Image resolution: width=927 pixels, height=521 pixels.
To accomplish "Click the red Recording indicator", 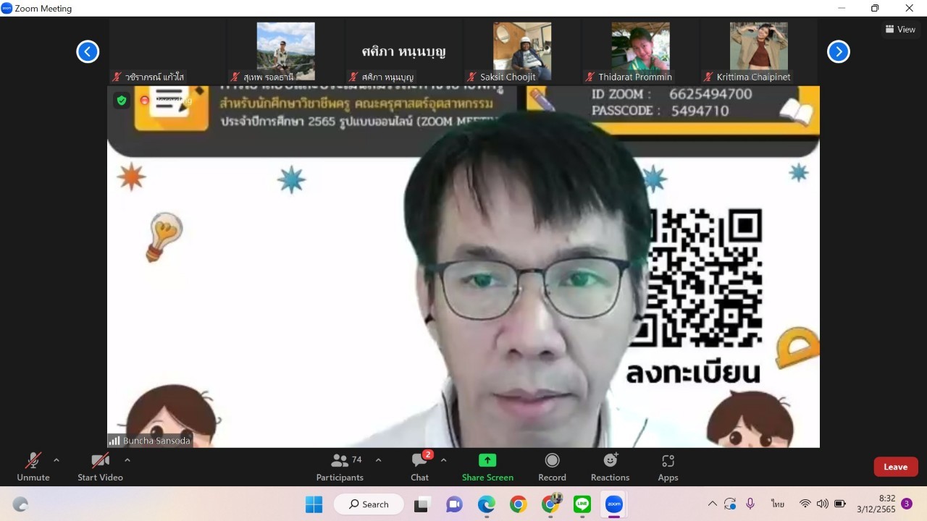I will tap(165, 101).
